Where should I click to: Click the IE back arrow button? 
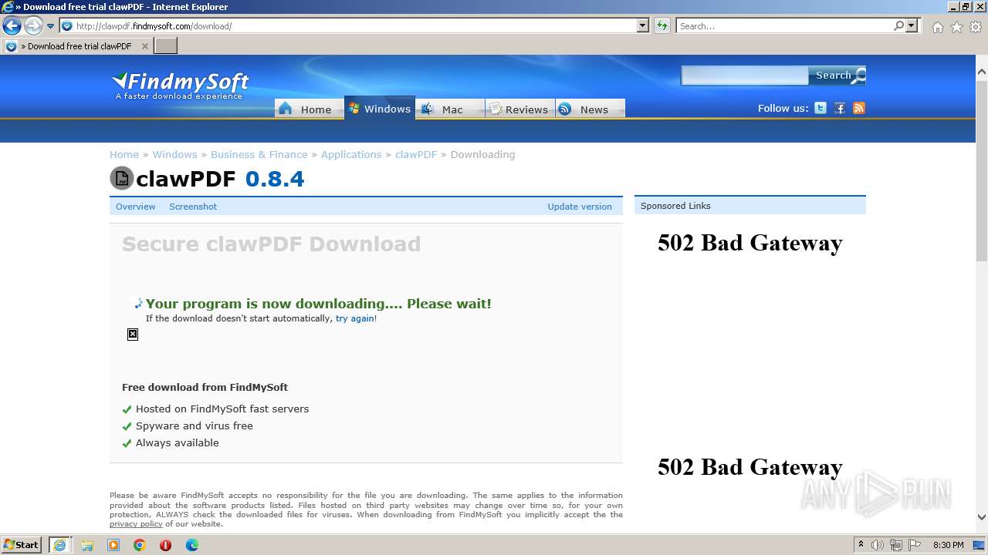tap(12, 26)
